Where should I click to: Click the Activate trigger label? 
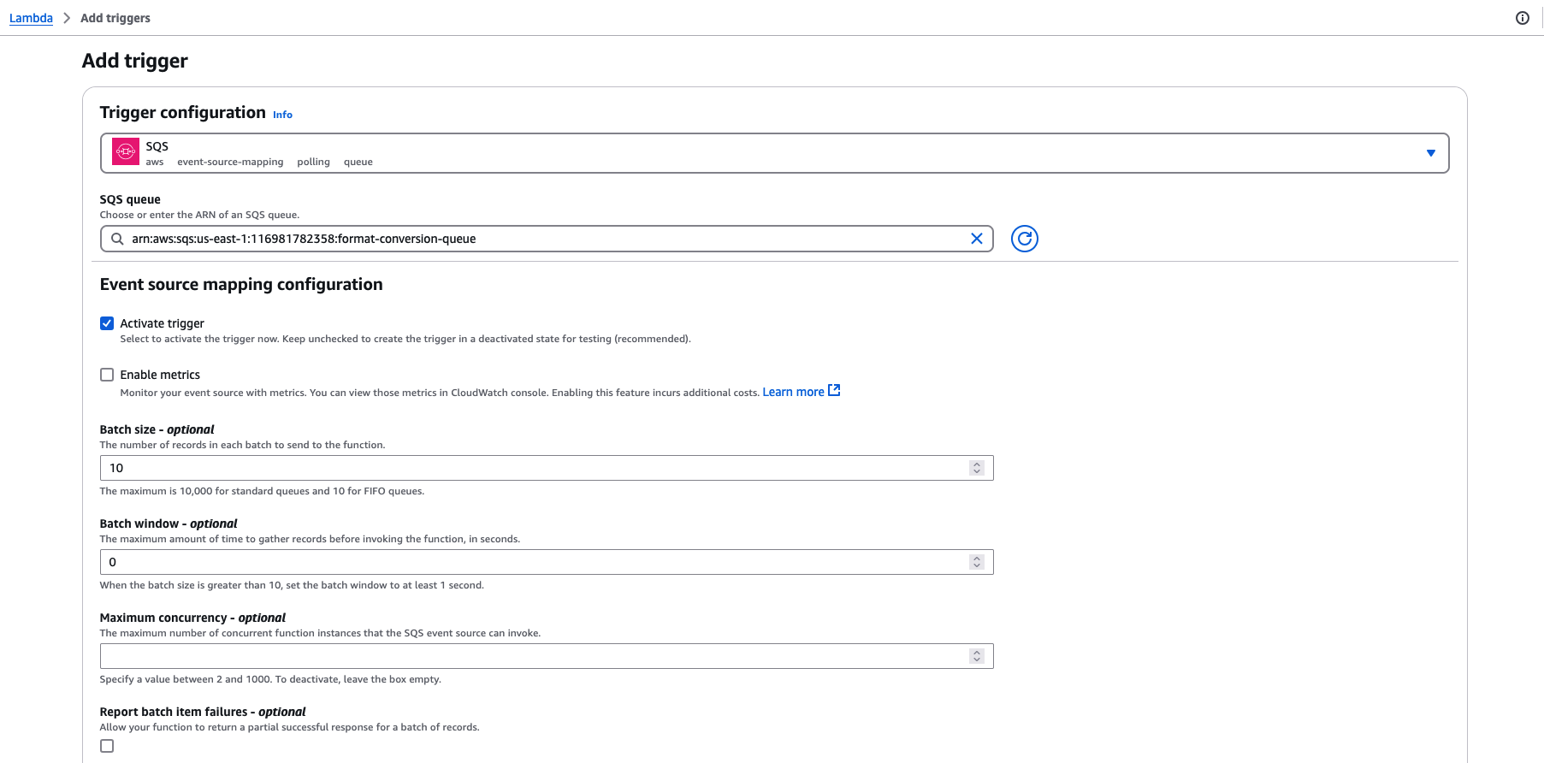click(x=163, y=323)
